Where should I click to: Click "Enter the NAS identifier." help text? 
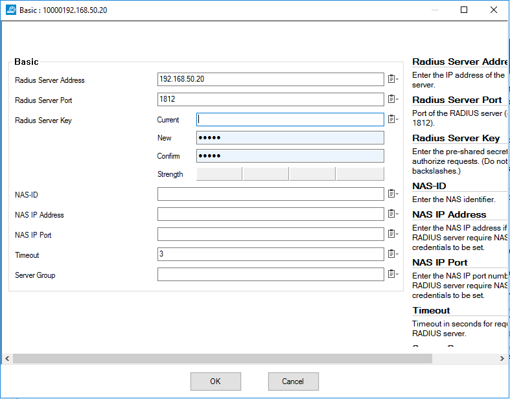(454, 199)
